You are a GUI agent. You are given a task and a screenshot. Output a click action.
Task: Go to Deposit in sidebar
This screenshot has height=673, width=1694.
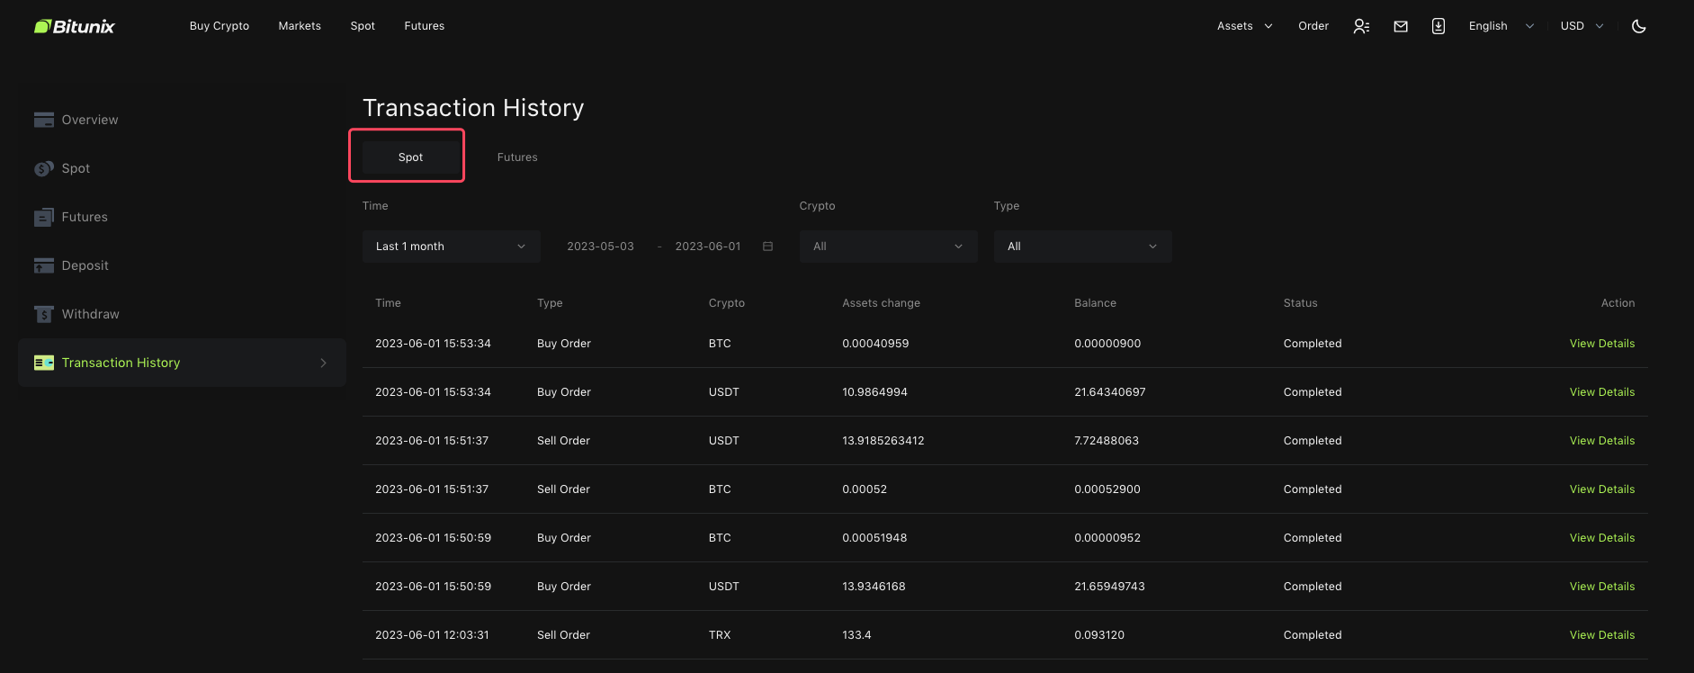click(x=85, y=265)
